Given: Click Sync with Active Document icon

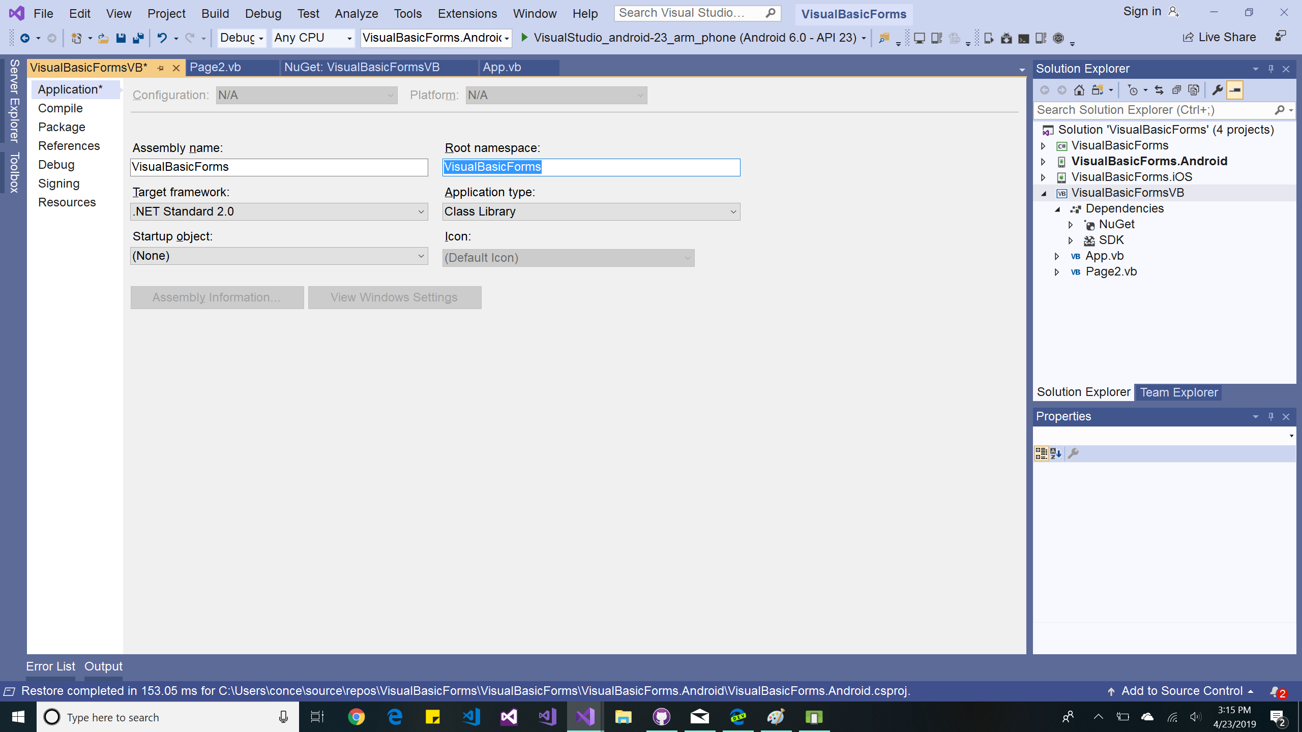Looking at the screenshot, I should tap(1159, 90).
